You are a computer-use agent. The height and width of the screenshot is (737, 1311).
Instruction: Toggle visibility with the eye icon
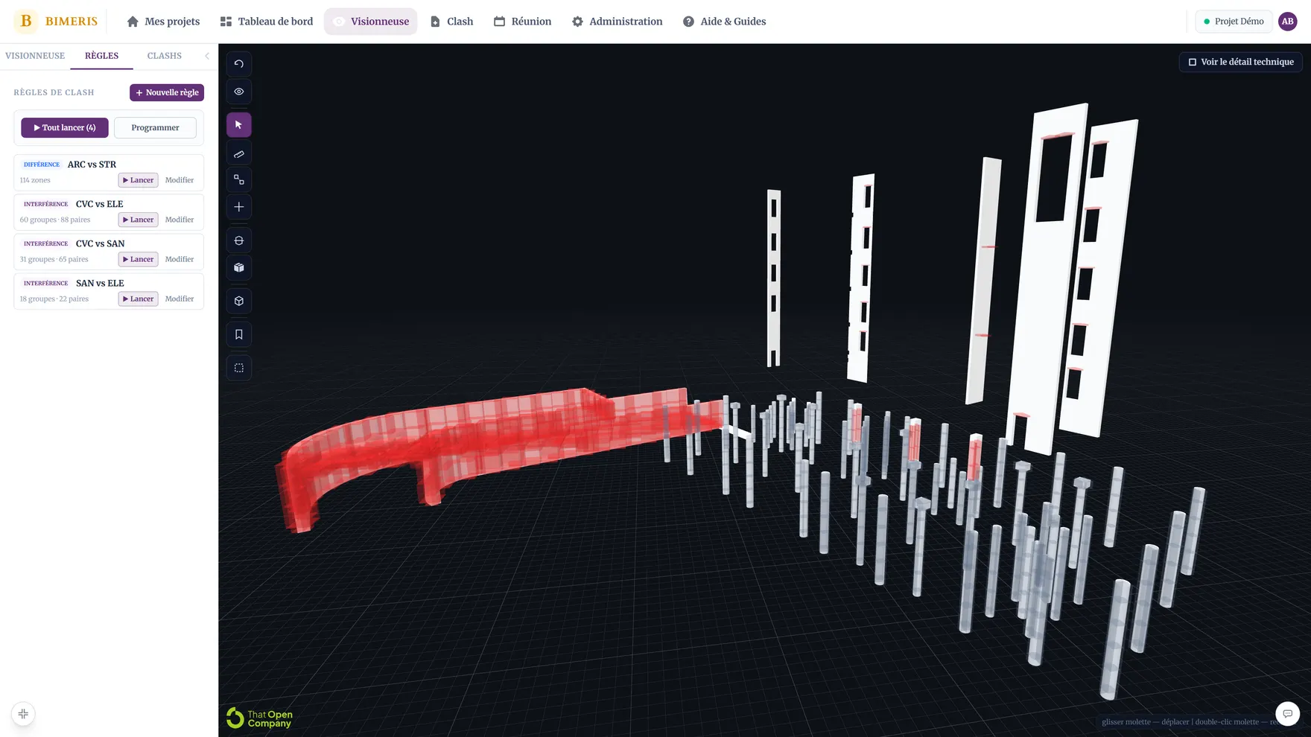point(239,92)
